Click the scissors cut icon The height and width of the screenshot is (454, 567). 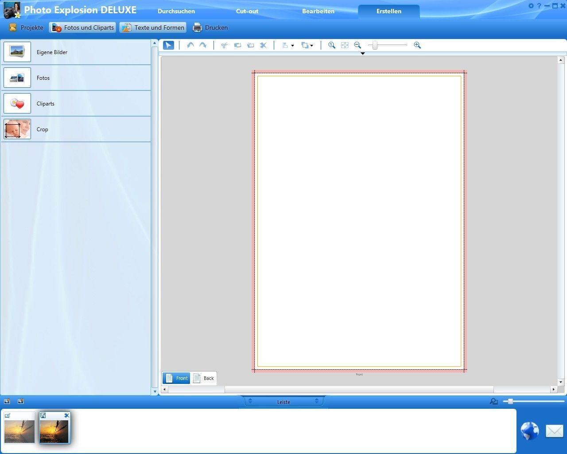(225, 45)
